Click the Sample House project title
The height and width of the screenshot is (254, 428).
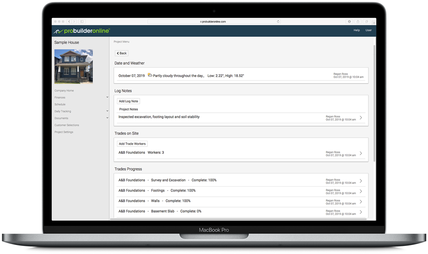pyautogui.click(x=67, y=42)
